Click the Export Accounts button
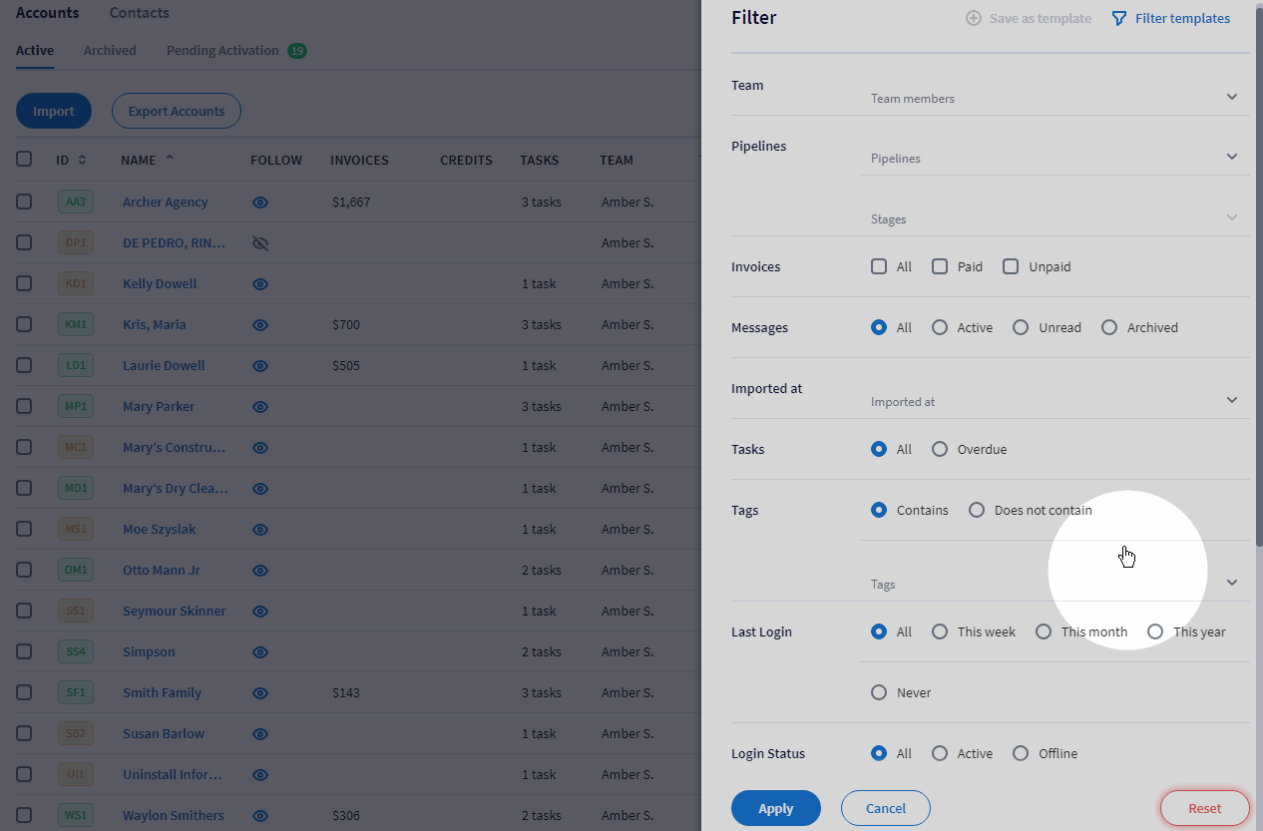This screenshot has height=831, width=1263. 176,111
